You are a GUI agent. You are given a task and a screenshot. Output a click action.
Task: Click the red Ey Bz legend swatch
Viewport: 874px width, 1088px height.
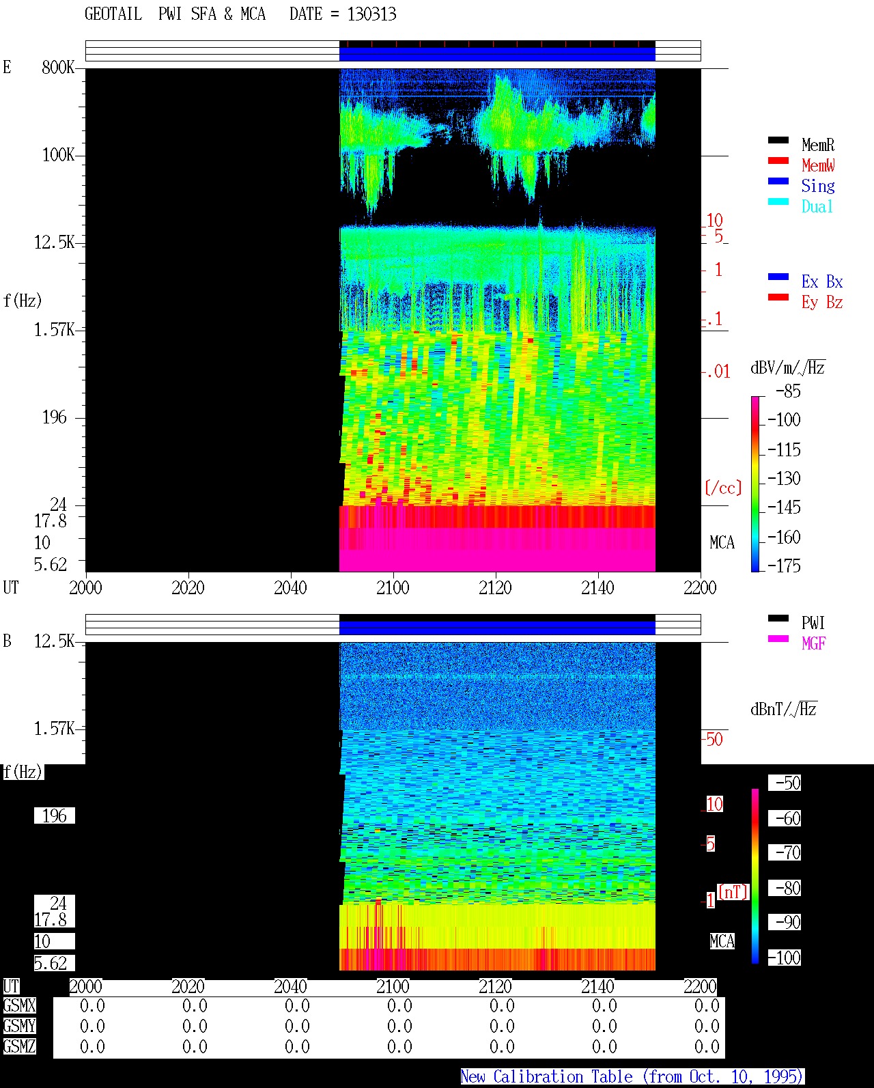(x=778, y=297)
